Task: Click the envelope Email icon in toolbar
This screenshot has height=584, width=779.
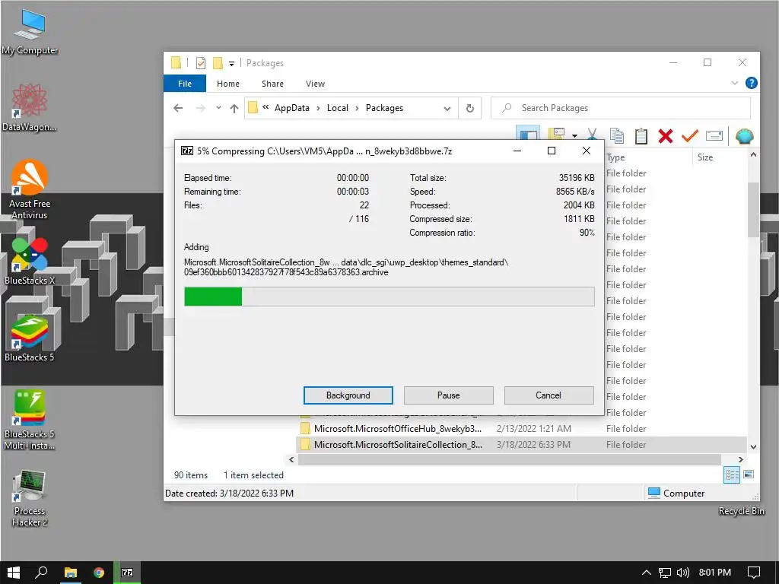Action: tap(714, 135)
